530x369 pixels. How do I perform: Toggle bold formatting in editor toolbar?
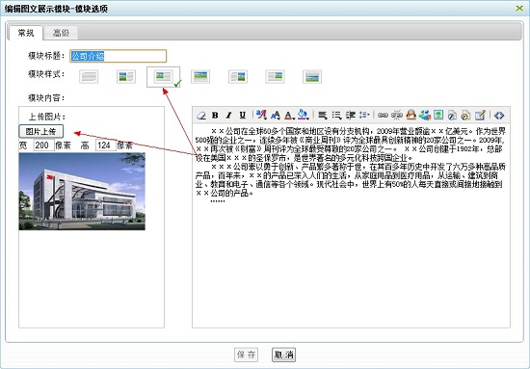coord(215,116)
